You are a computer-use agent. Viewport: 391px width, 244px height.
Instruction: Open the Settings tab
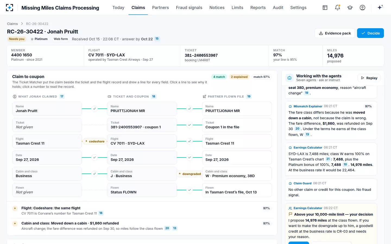point(298,8)
